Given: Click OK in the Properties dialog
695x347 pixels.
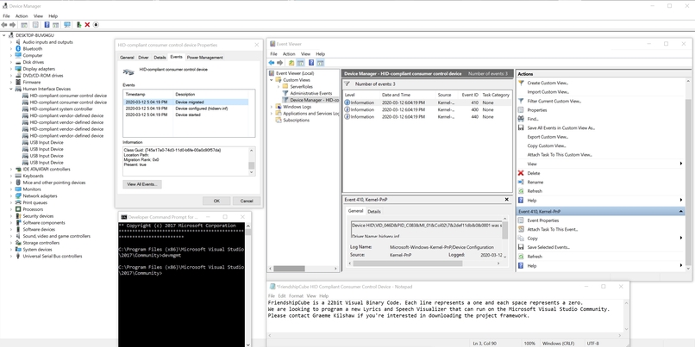Looking at the screenshot, I should (216, 201).
